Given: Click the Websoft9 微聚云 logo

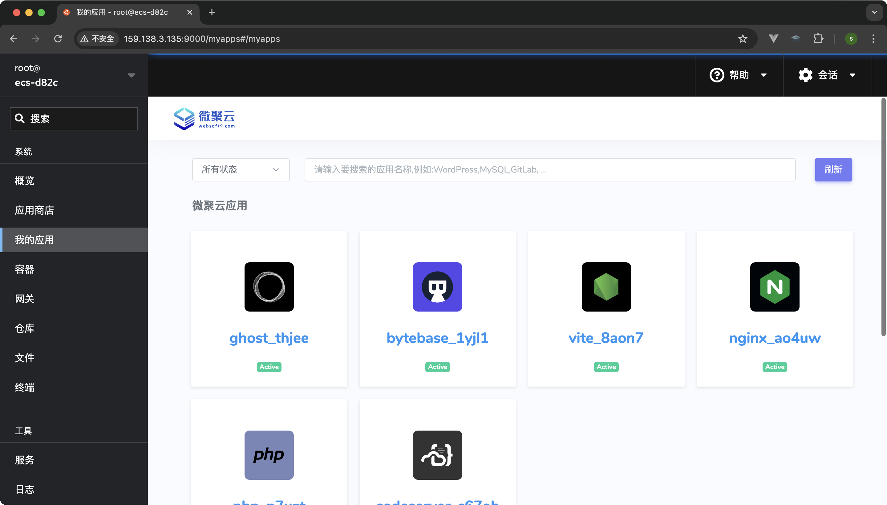Looking at the screenshot, I should point(204,118).
